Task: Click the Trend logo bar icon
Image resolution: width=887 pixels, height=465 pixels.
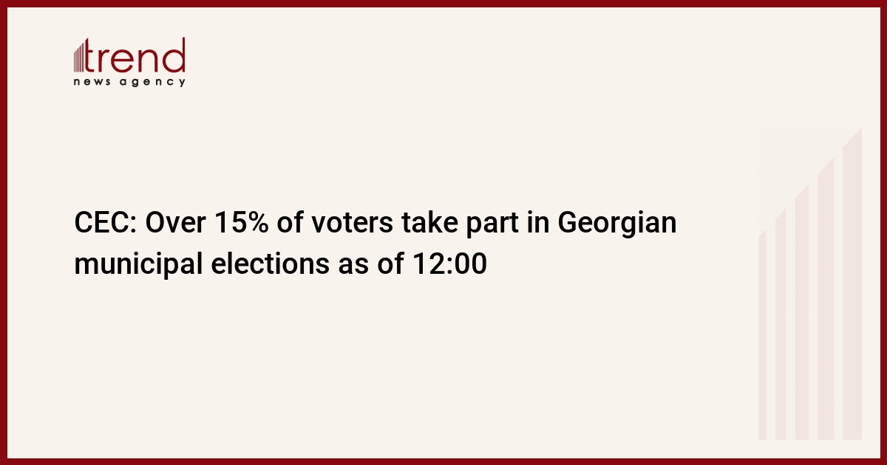Action: coord(80,56)
